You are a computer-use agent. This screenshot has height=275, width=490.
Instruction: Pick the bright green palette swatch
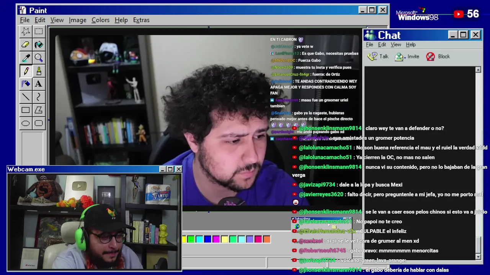pyautogui.click(x=191, y=239)
